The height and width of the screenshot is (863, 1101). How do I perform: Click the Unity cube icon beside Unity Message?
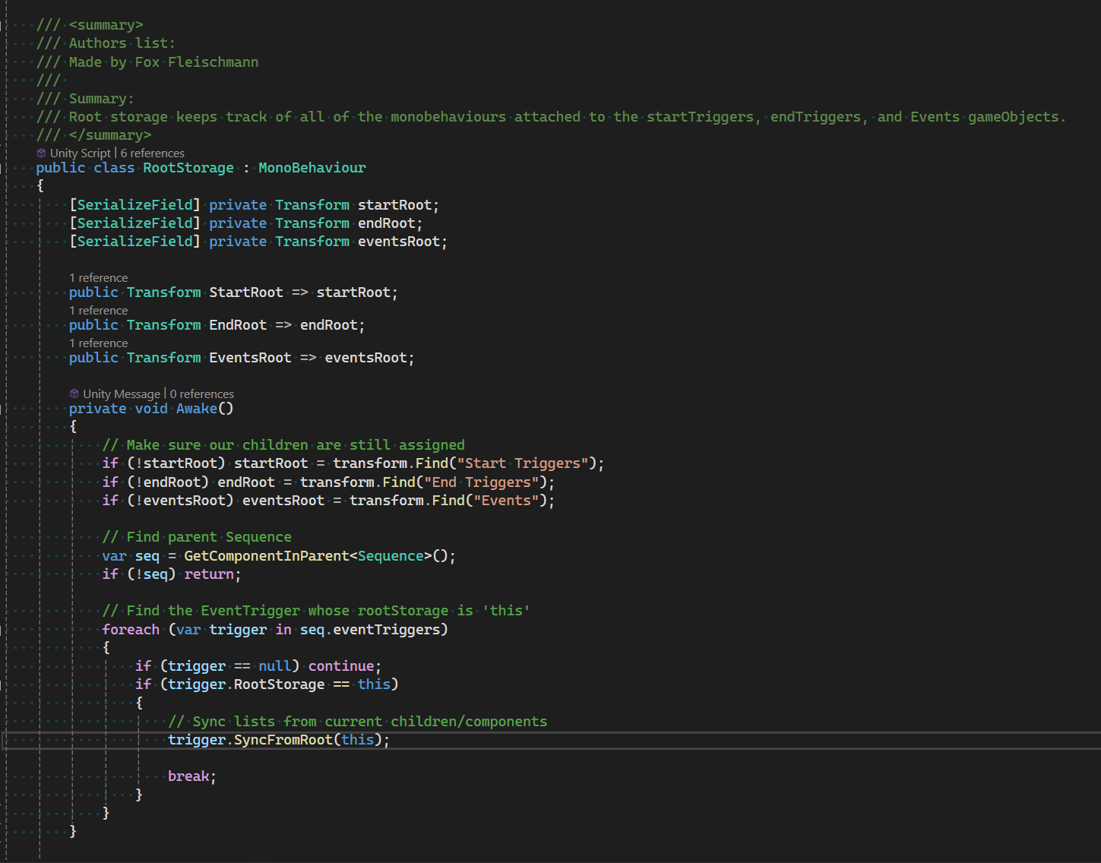(x=74, y=394)
